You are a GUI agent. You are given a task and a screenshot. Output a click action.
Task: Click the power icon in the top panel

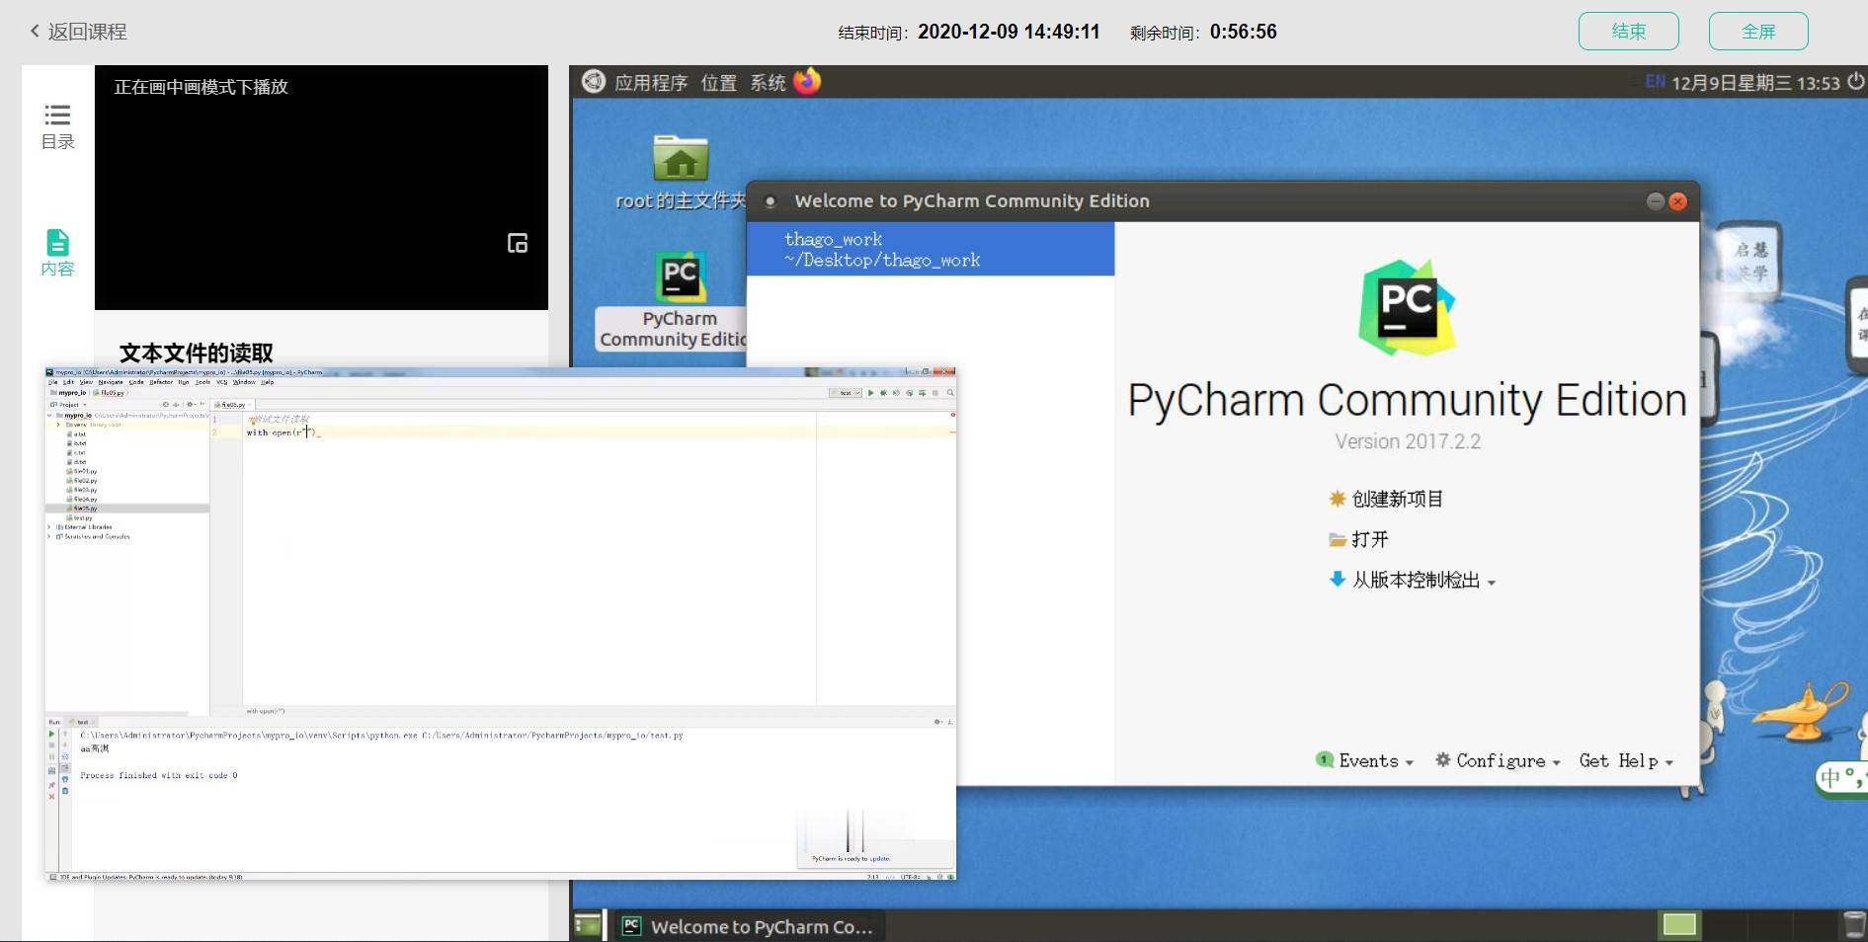click(1855, 81)
